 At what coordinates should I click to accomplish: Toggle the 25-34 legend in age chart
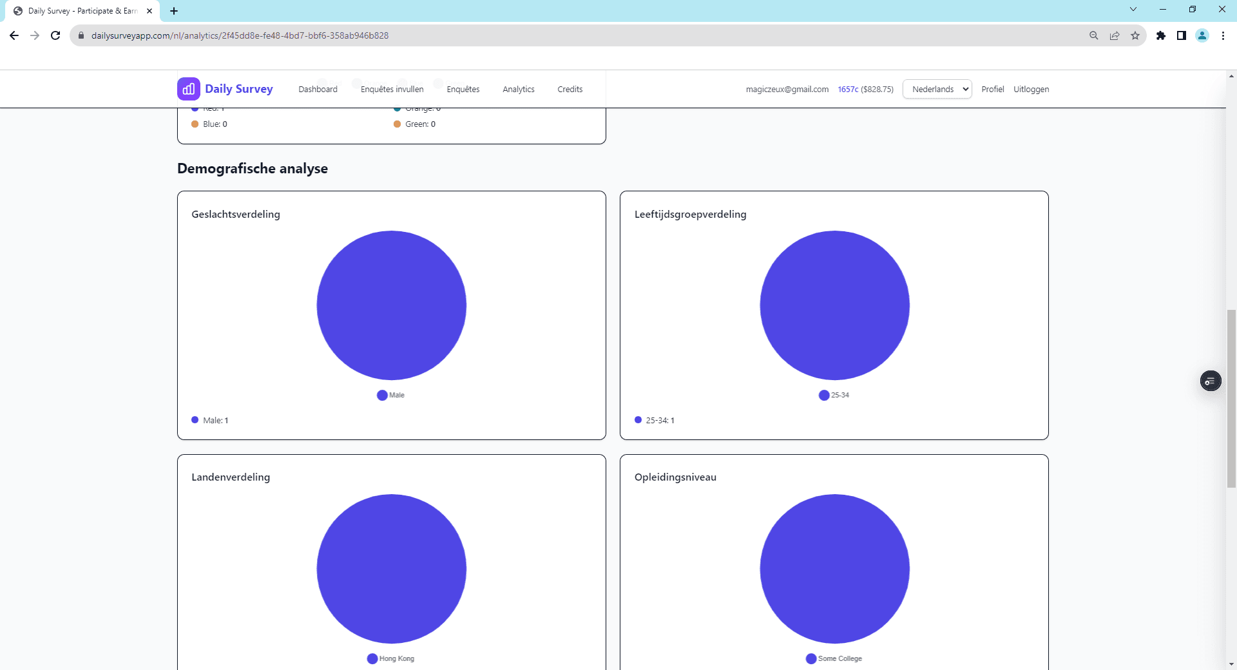(834, 395)
